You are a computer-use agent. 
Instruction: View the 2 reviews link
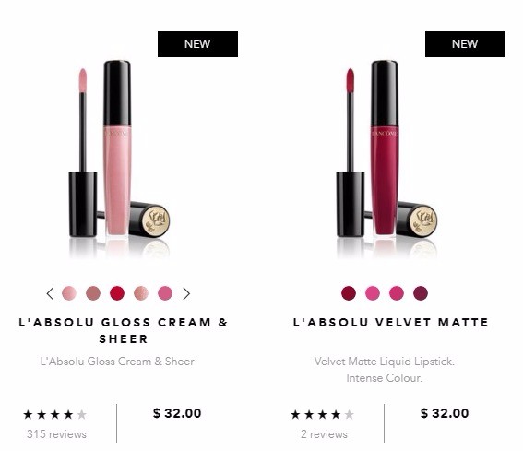324,434
